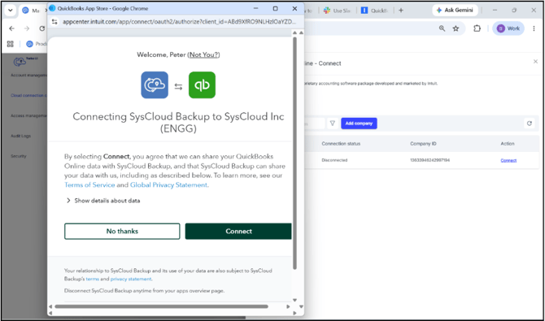Image resolution: width=545 pixels, height=321 pixels.
Task: Click the Disconnected status cell
Action: pyautogui.click(x=334, y=160)
